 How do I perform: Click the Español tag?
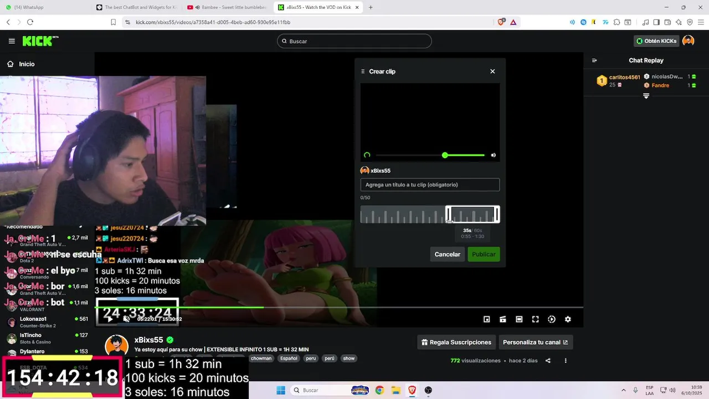tap(289, 359)
